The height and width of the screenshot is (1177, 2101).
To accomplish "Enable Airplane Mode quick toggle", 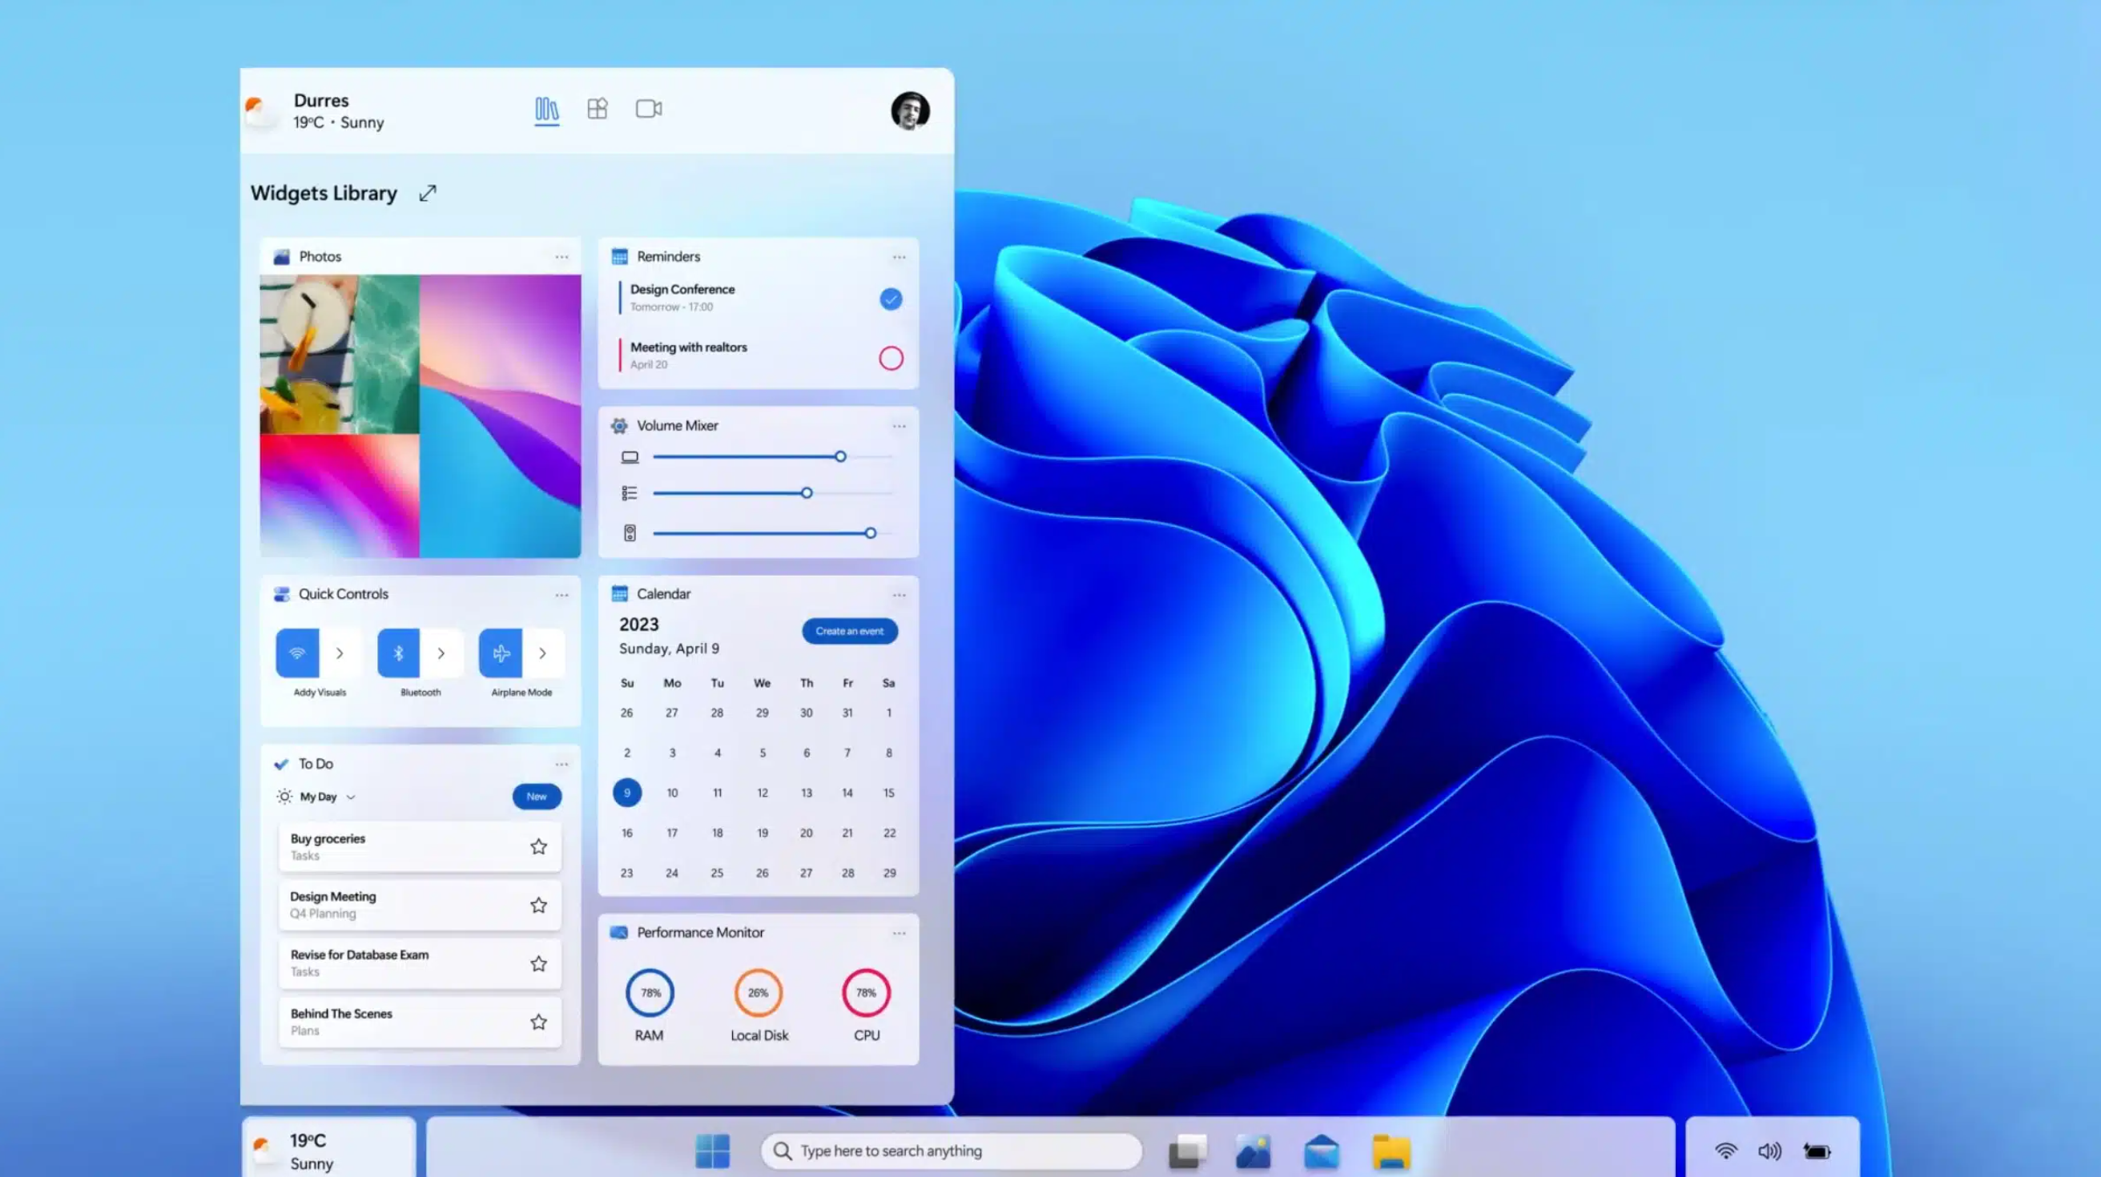I will tap(498, 652).
